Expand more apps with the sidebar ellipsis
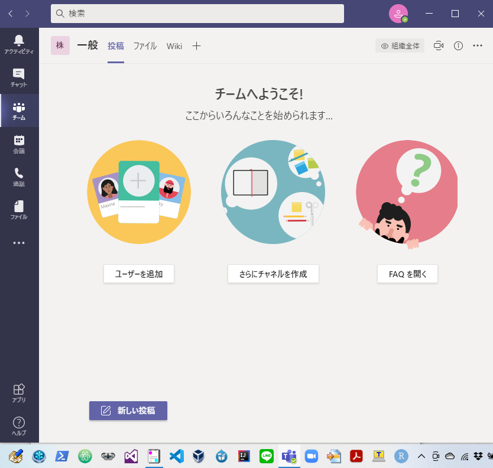Viewport: 493px width, 468px height. (19, 243)
